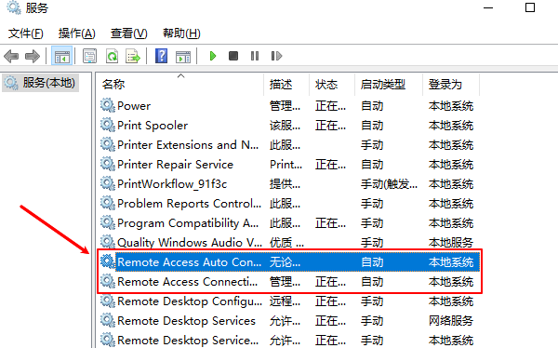Viewport: 558px width, 348px height.
Task: Select the Remote Desktop Services row
Action: pos(288,321)
